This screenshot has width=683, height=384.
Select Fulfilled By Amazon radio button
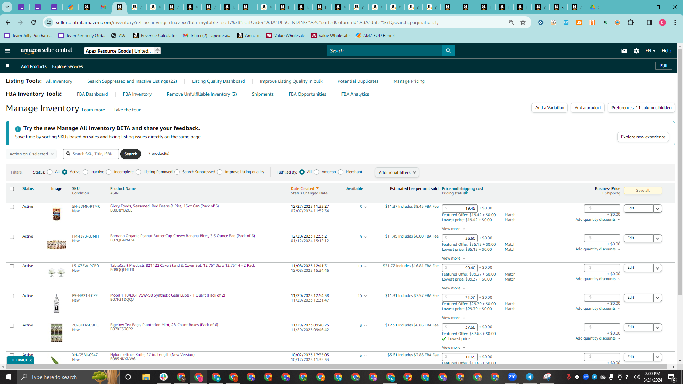(317, 172)
